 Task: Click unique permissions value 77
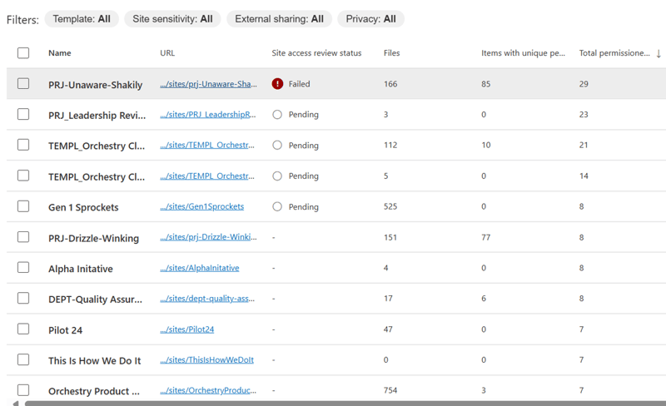tap(486, 237)
